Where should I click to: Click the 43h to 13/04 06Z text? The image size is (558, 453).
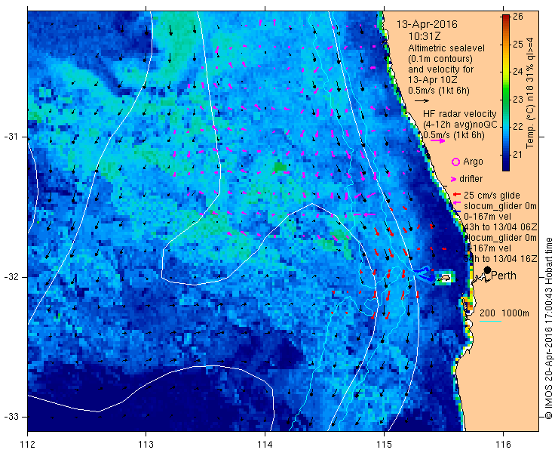click(x=501, y=227)
